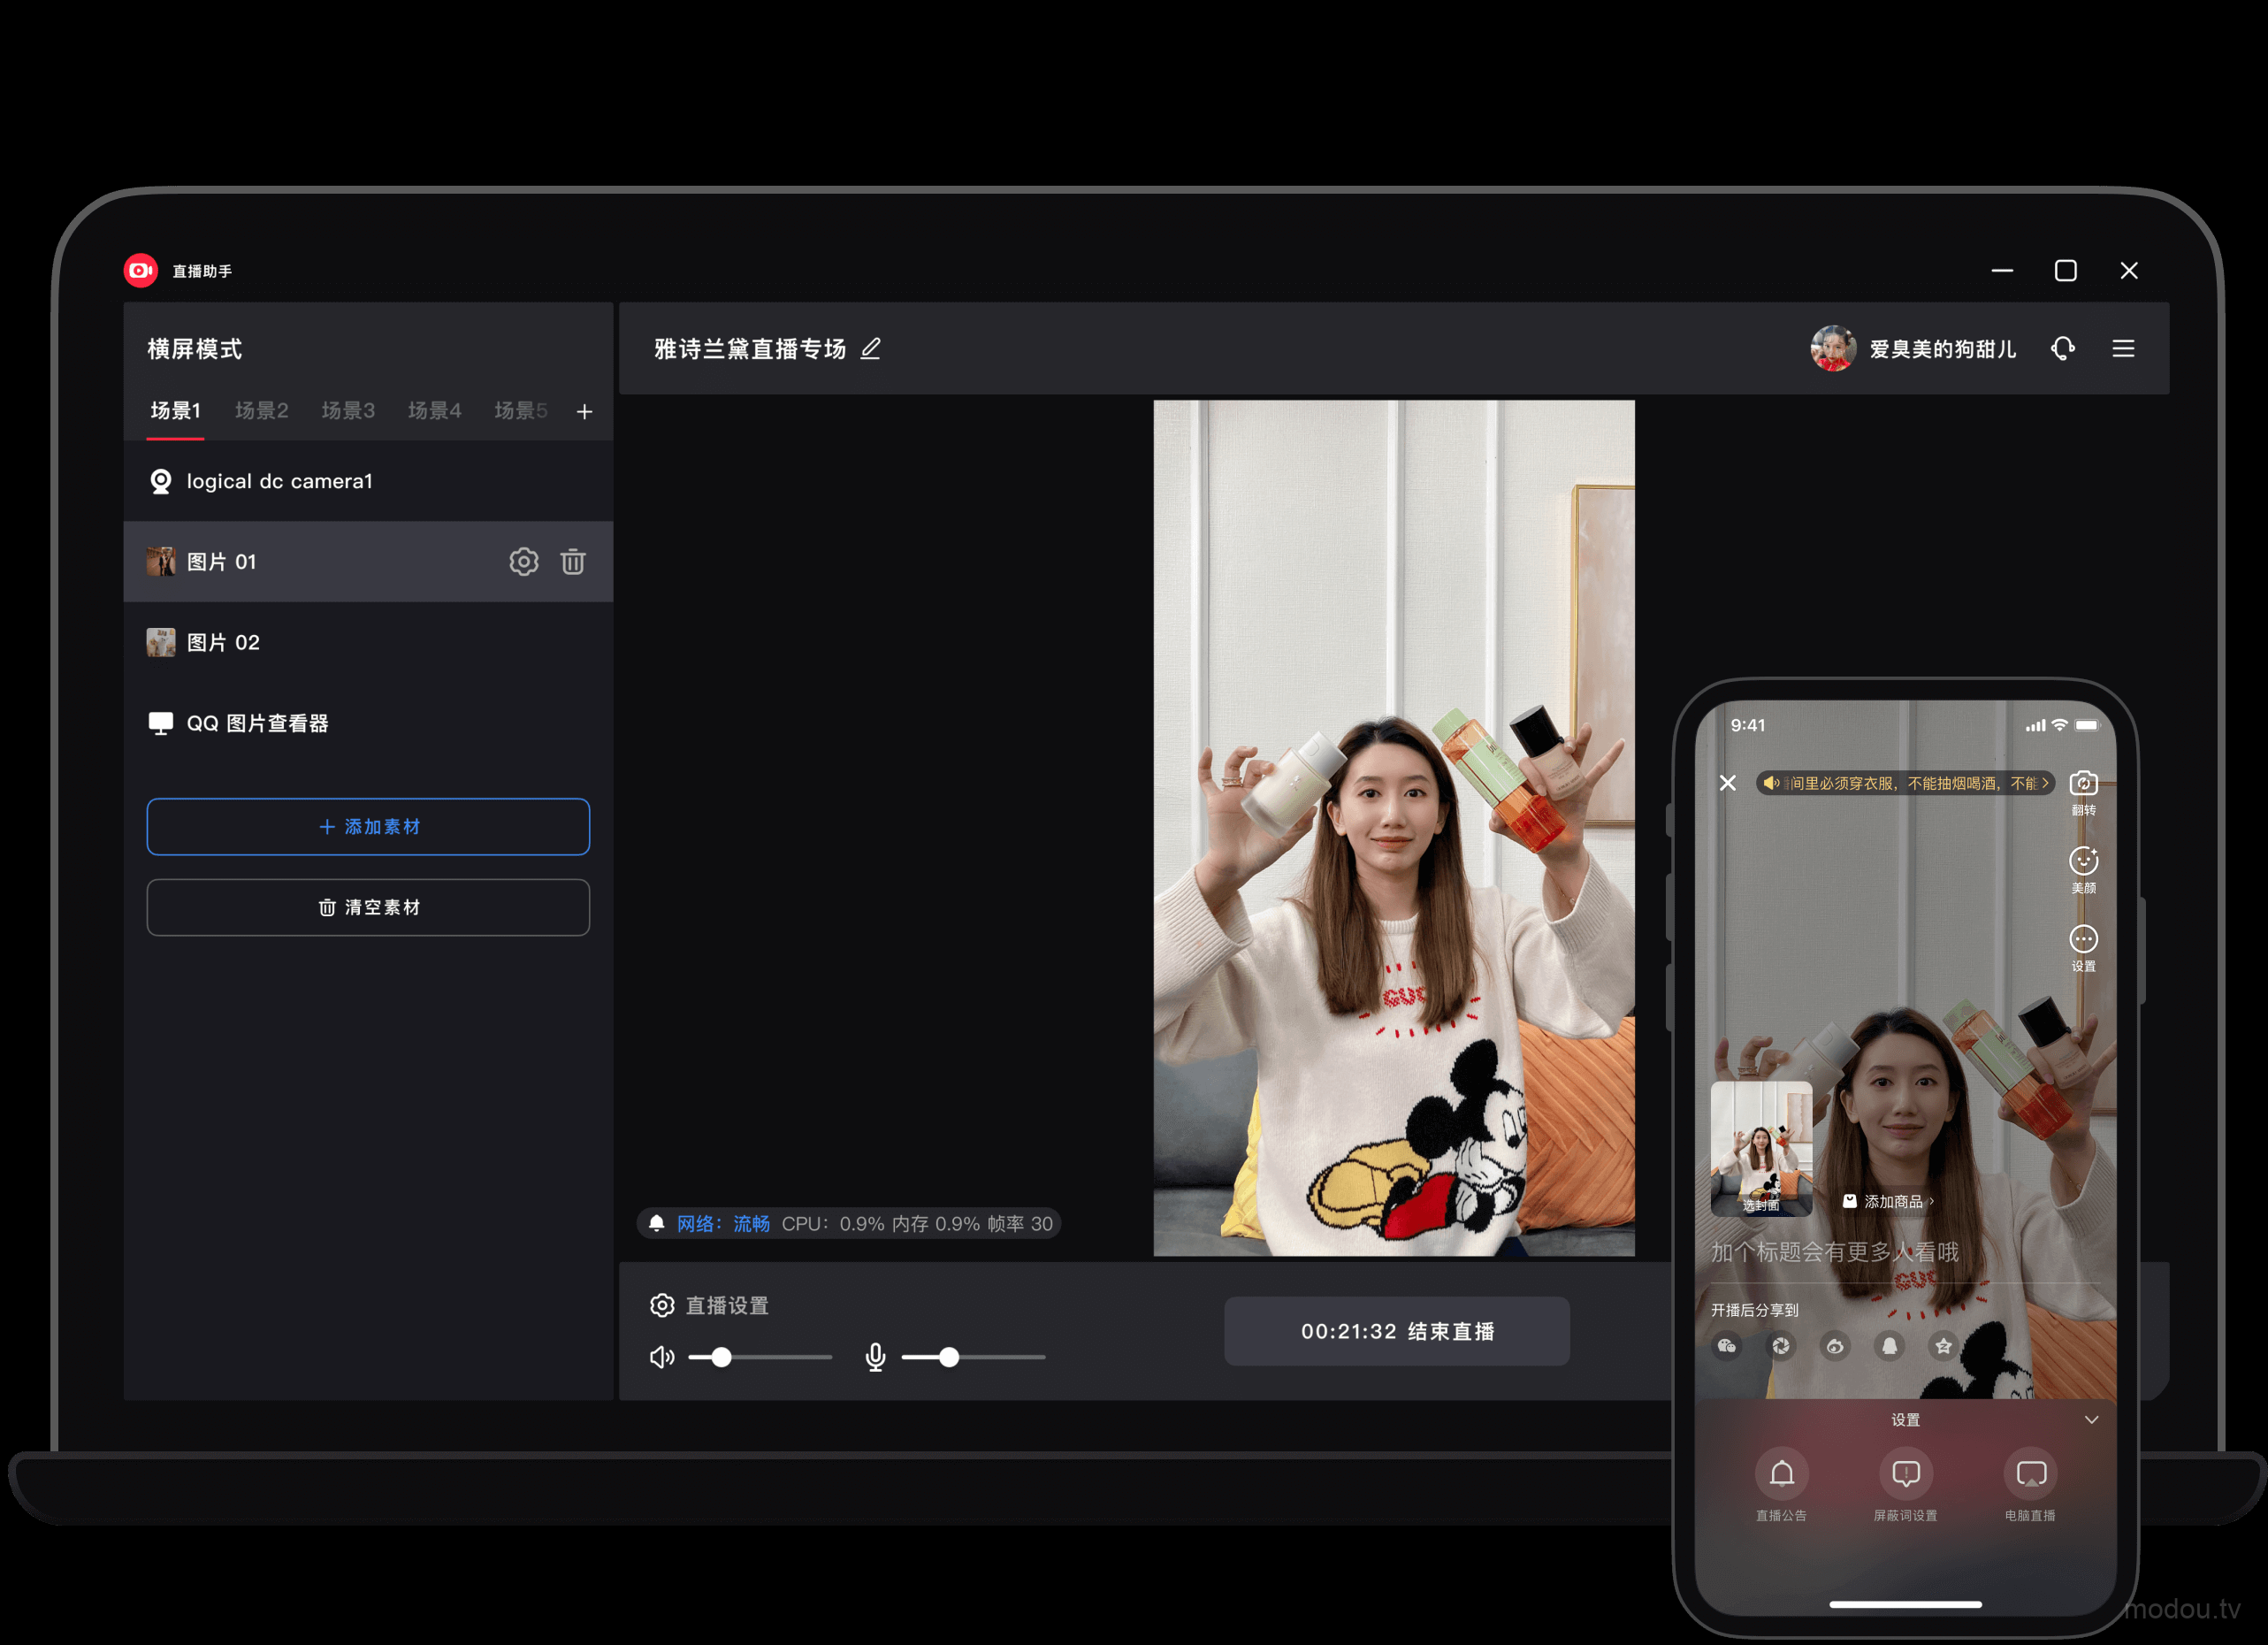Add a new scene with plus icon
The height and width of the screenshot is (1645, 2268).
(x=584, y=412)
